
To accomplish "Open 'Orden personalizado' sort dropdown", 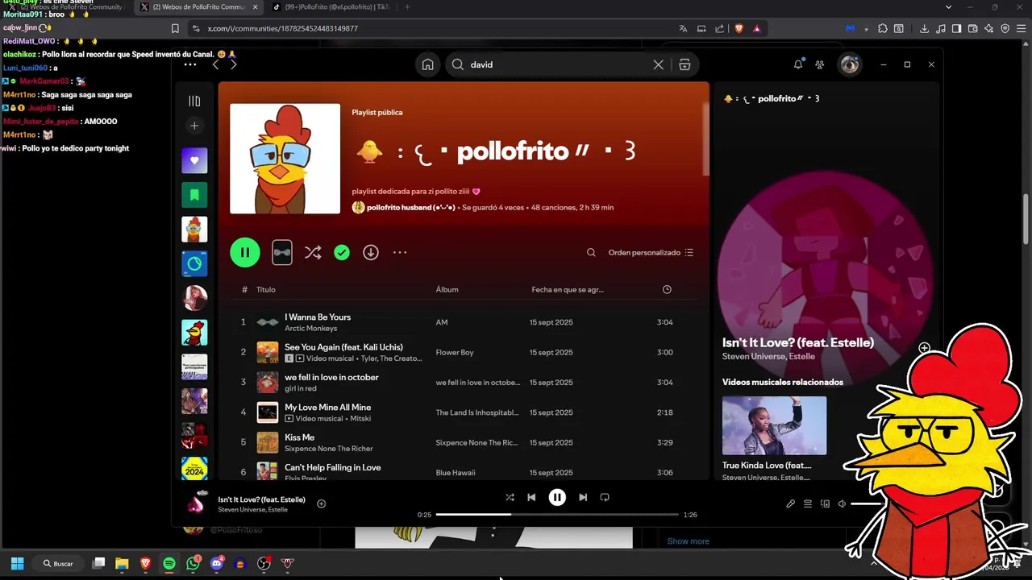I will (x=651, y=252).
